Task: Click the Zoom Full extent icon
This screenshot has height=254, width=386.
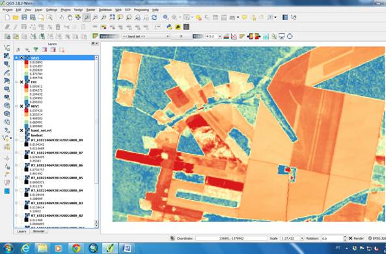Action: [112, 18]
